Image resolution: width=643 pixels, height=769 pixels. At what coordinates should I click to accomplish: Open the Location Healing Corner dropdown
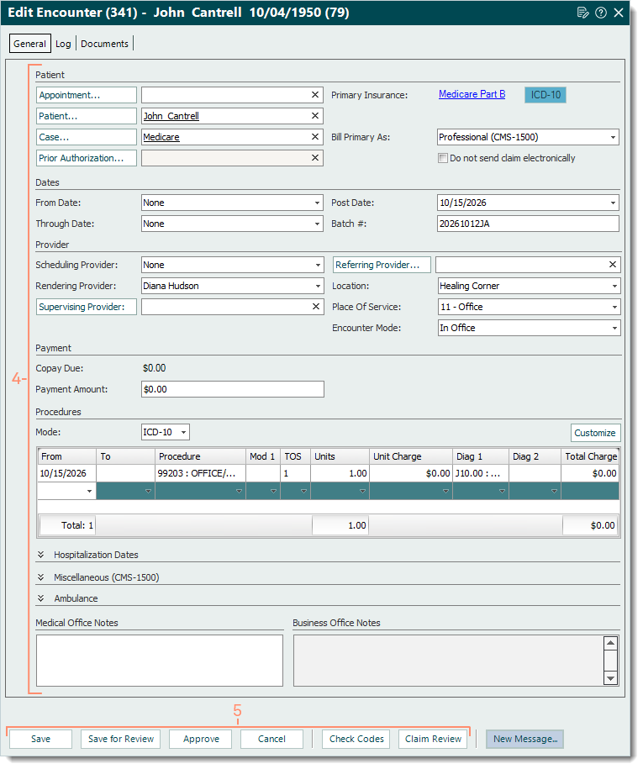point(614,286)
